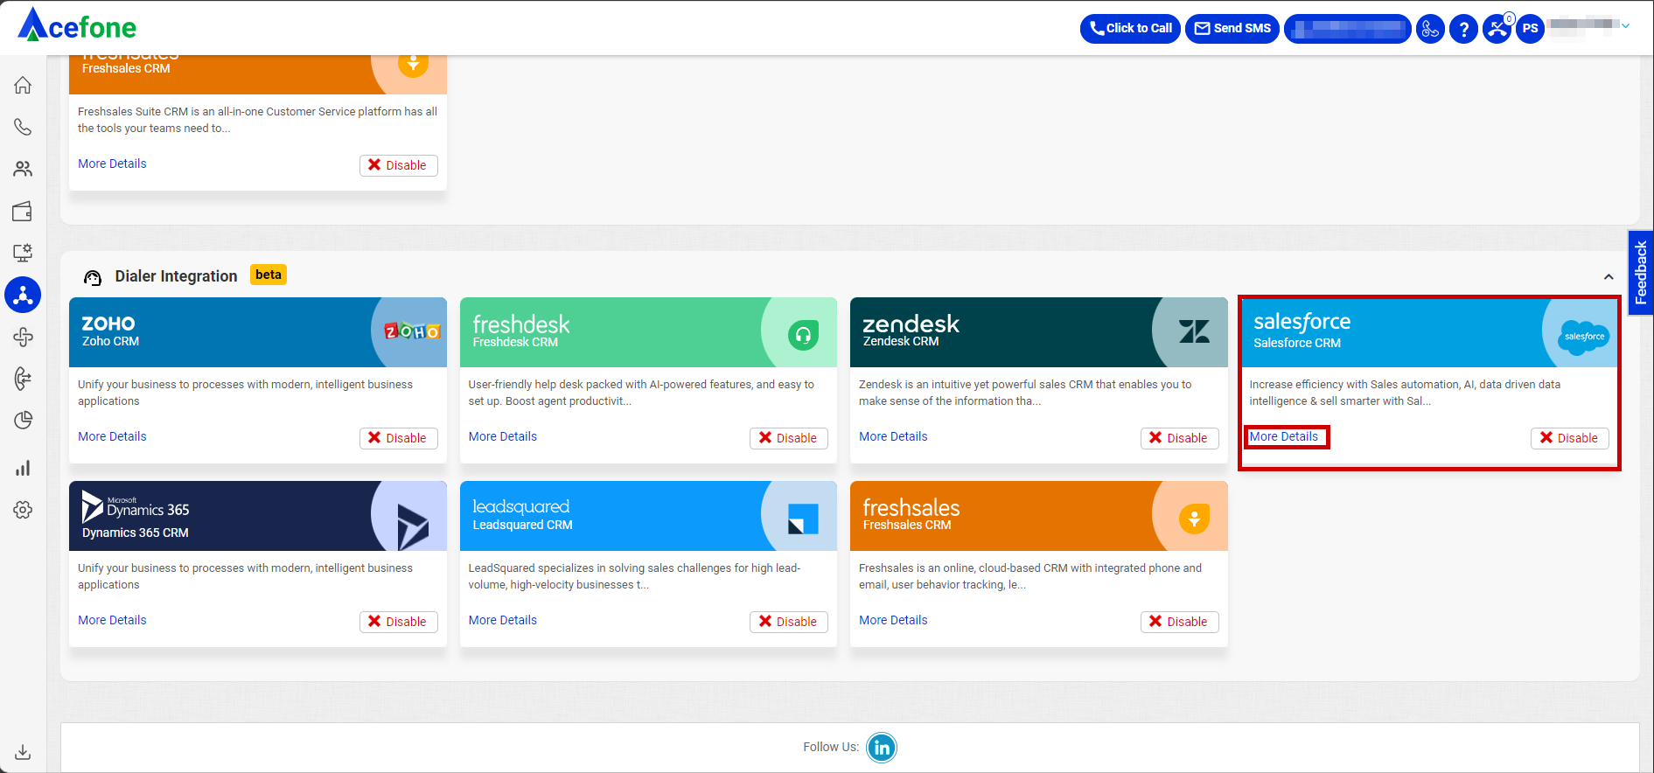This screenshot has width=1654, height=773.
Task: Open the Home icon in sidebar
Action: tap(23, 85)
